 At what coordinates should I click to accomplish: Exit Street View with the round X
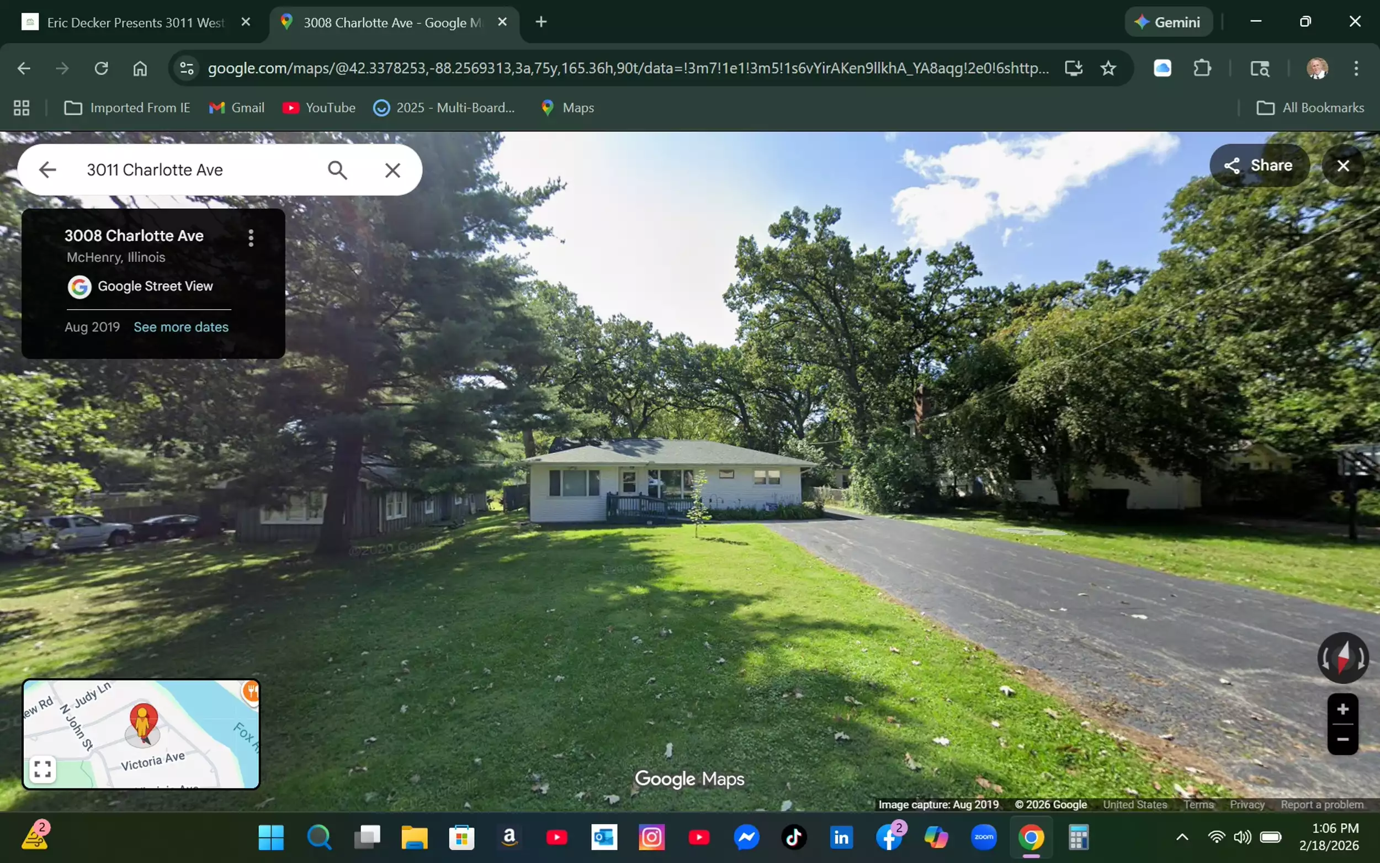1343,166
